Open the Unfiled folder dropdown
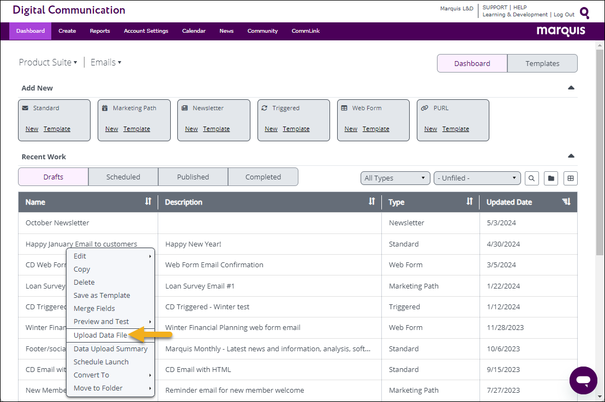 point(477,178)
